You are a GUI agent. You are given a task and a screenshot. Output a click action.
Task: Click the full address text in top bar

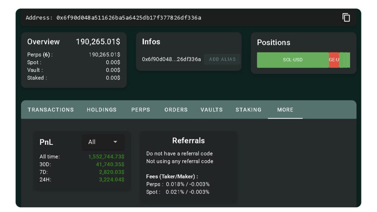[x=128, y=18]
